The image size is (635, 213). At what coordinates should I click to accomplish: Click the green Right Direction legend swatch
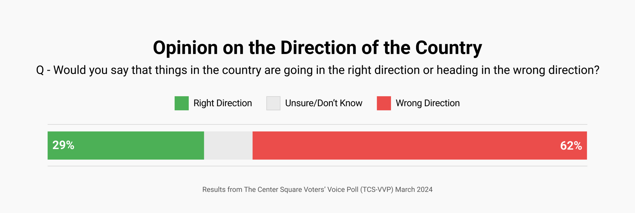182,103
